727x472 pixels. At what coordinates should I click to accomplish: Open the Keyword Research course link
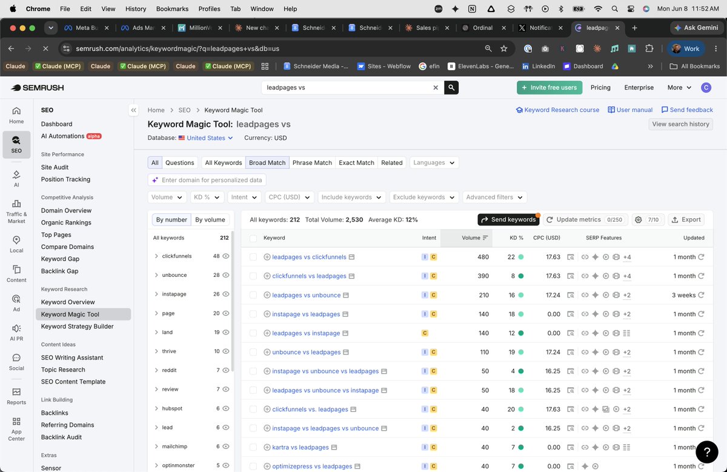[557, 110]
